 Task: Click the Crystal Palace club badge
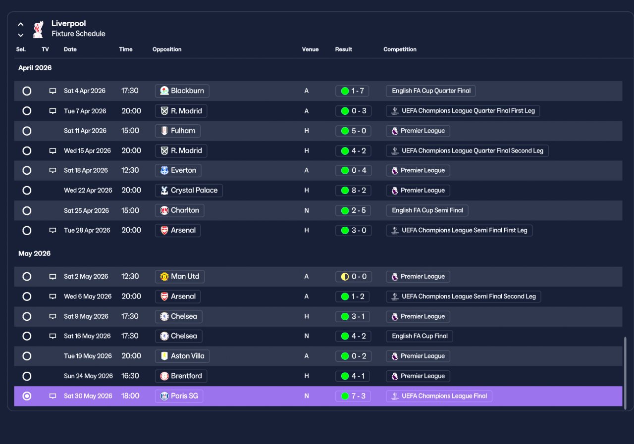pos(164,191)
